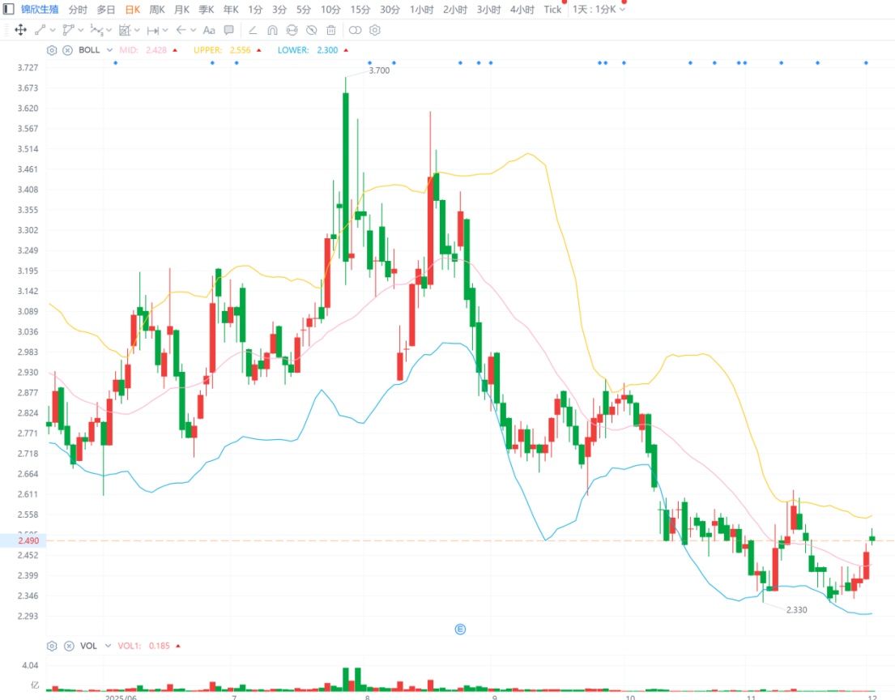Viewport: 895px width, 700px height.
Task: Select the trend line drawing tool
Action: pos(40,30)
